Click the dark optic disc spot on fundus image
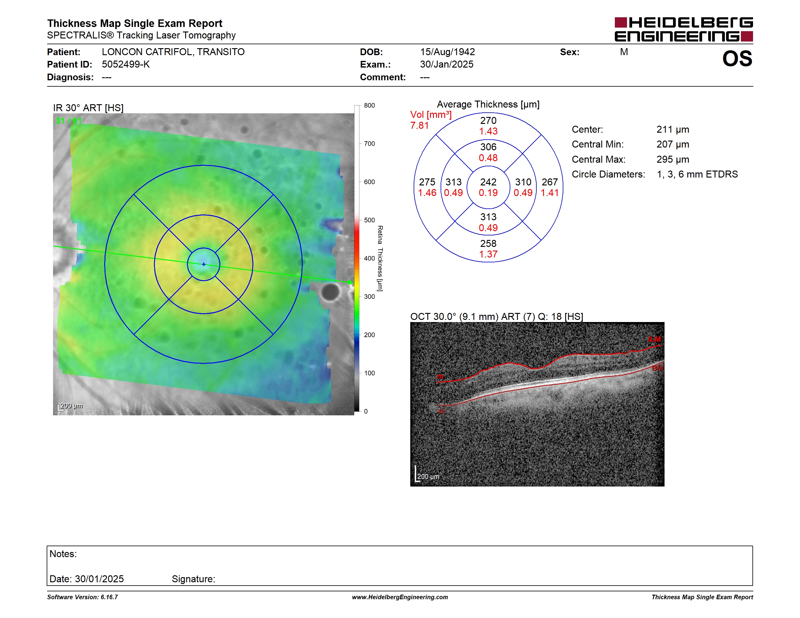The width and height of the screenshot is (800, 618). coord(330,291)
